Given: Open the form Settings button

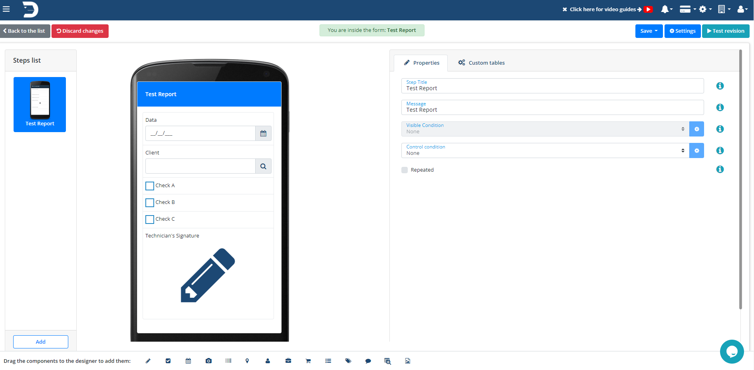Looking at the screenshot, I should click(683, 31).
